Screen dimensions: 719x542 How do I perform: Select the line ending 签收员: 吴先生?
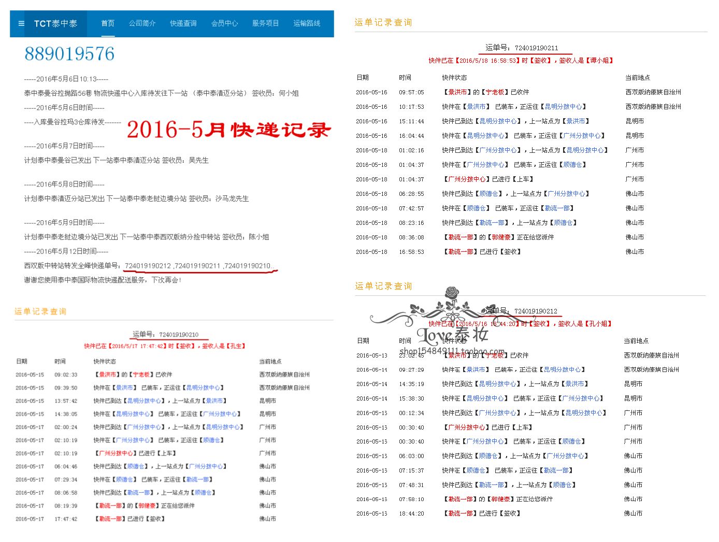click(x=117, y=161)
